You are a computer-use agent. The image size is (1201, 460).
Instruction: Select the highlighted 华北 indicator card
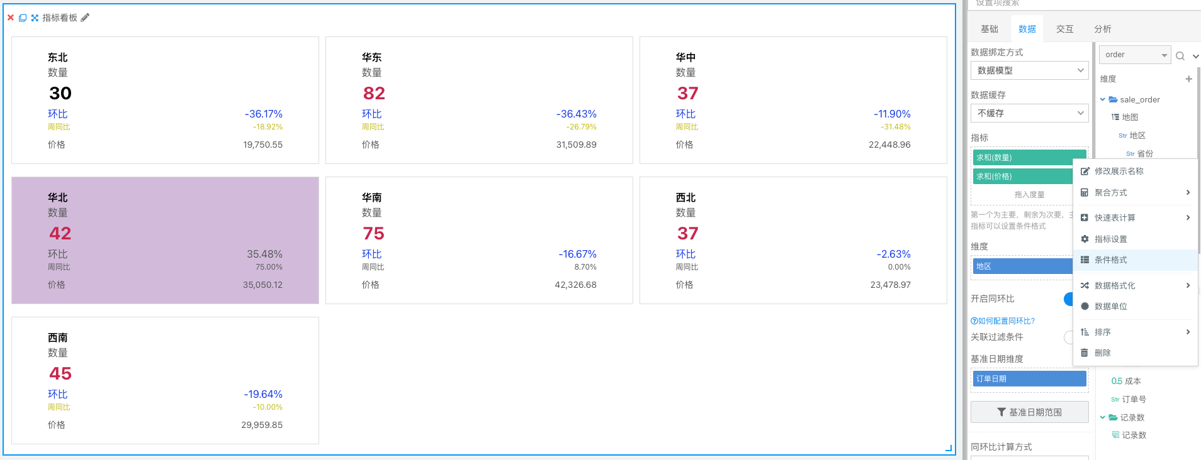[165, 240]
